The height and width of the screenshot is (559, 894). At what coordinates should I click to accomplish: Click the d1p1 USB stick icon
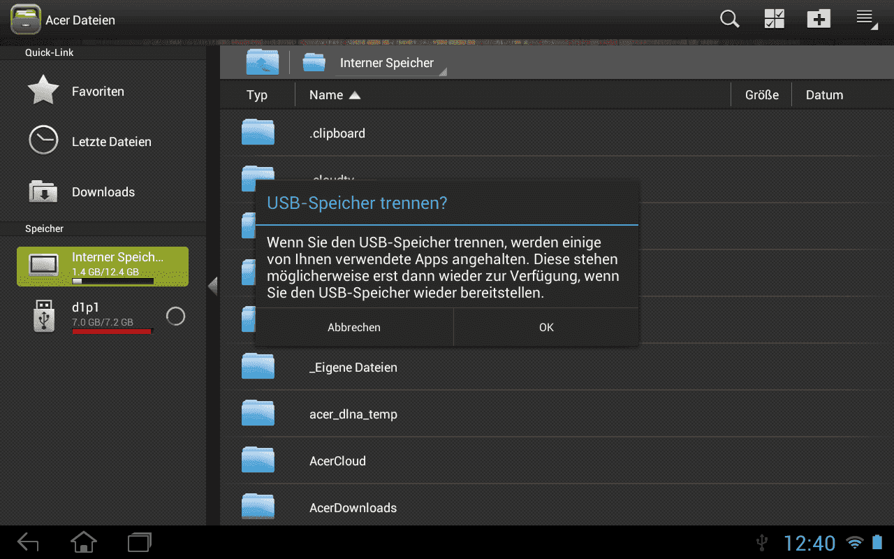click(x=43, y=317)
